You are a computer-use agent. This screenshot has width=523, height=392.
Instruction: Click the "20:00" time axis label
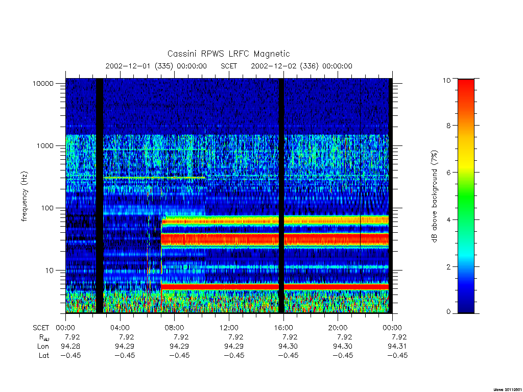pos(338,328)
